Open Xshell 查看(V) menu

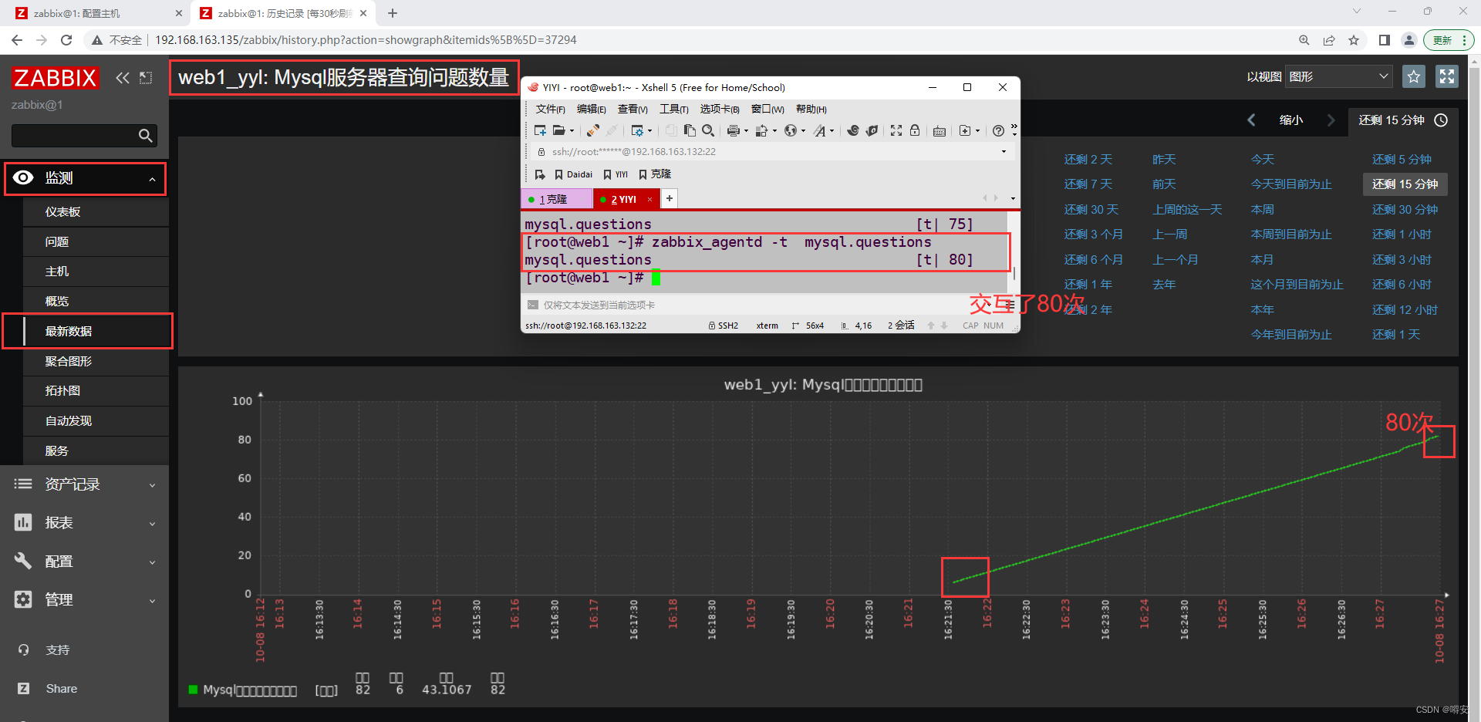[x=633, y=109]
